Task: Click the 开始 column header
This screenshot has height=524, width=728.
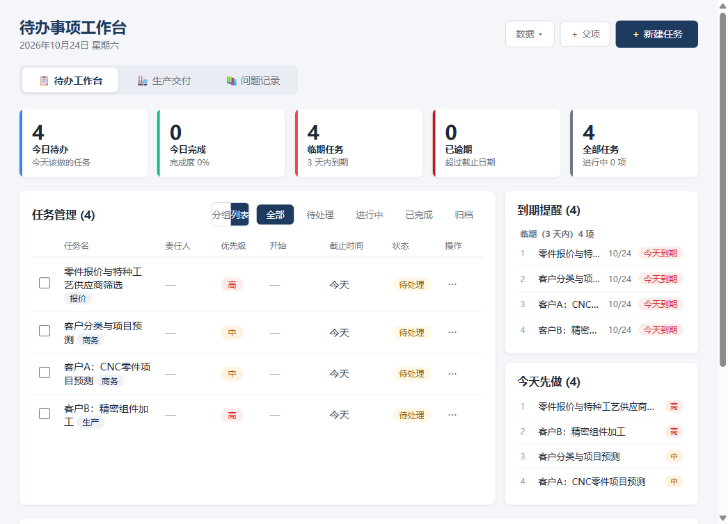Action: tap(278, 246)
